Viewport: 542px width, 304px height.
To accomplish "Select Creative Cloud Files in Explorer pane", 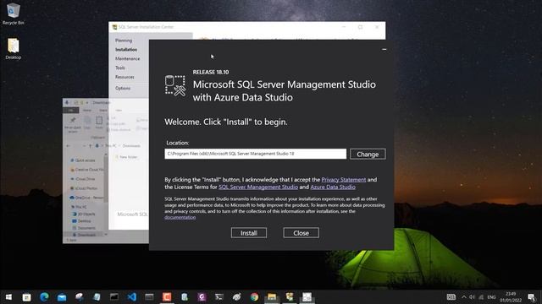I will point(86,170).
